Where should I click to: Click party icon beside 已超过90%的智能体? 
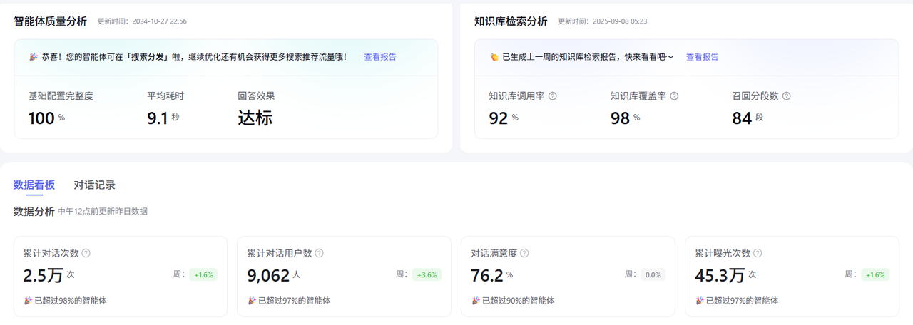476,301
